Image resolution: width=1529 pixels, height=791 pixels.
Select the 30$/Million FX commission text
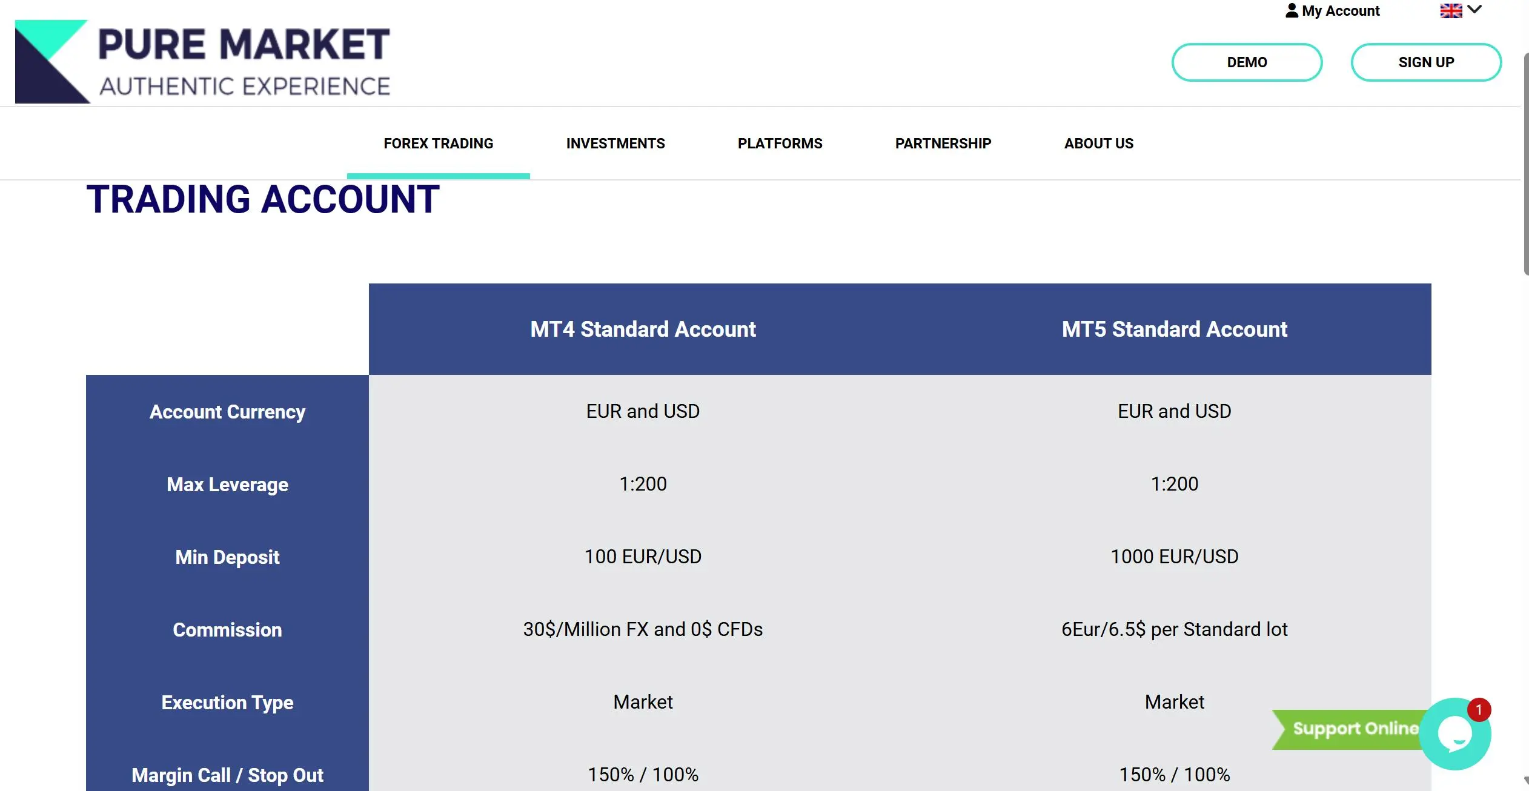[x=643, y=629]
